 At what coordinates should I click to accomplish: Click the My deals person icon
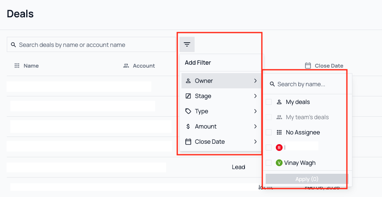point(279,102)
